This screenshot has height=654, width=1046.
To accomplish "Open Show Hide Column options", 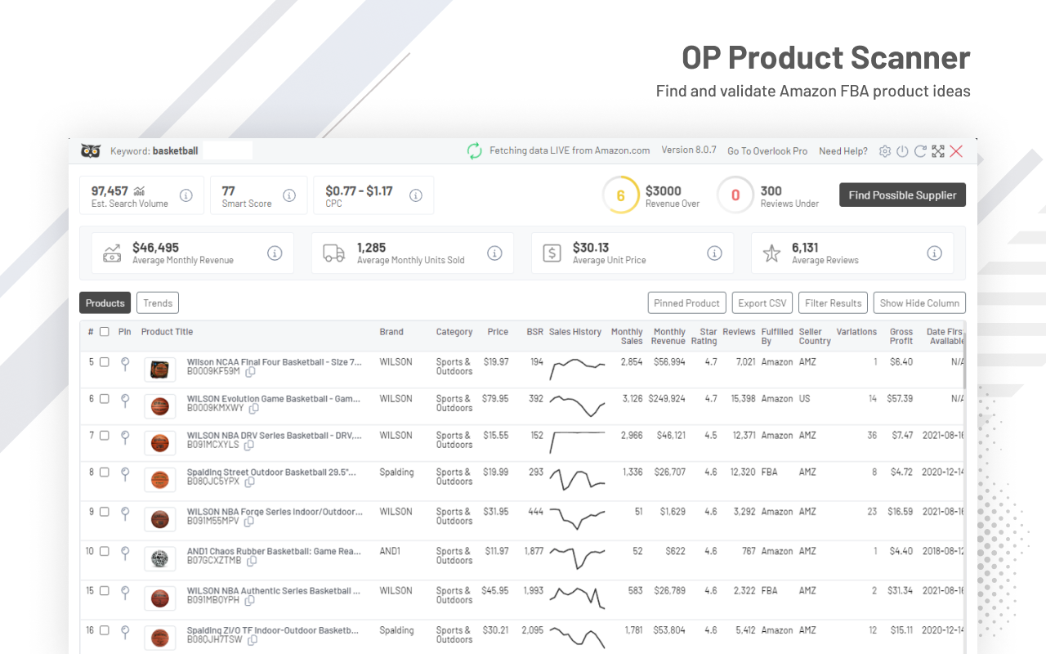I will (x=919, y=302).
